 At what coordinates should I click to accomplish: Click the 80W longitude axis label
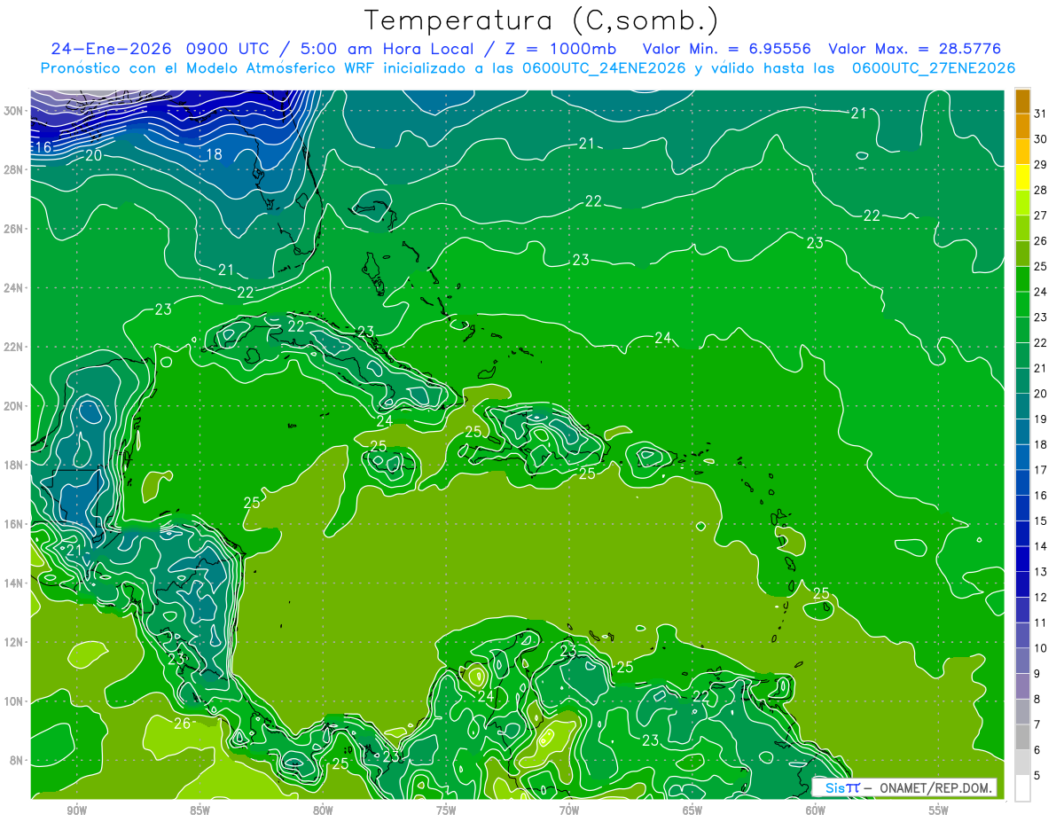coord(323,810)
